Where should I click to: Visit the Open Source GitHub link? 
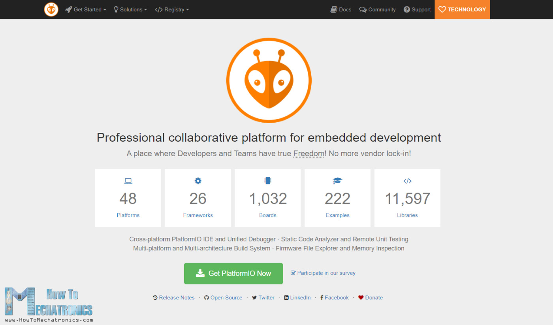[223, 298]
